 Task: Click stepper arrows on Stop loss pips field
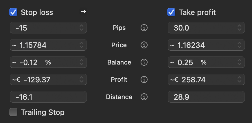coord(82,28)
